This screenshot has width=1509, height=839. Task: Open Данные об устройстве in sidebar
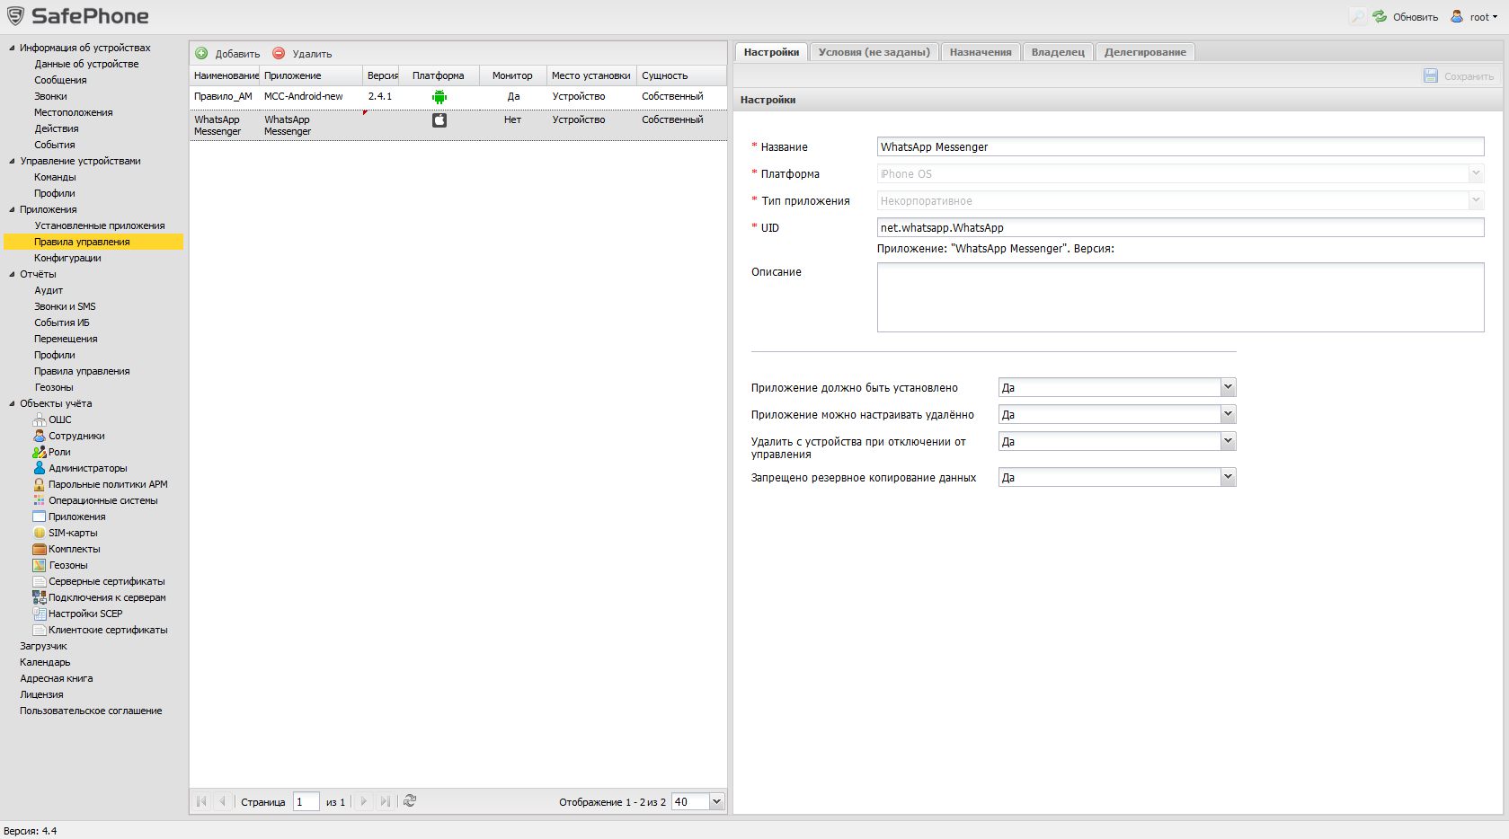coord(86,64)
